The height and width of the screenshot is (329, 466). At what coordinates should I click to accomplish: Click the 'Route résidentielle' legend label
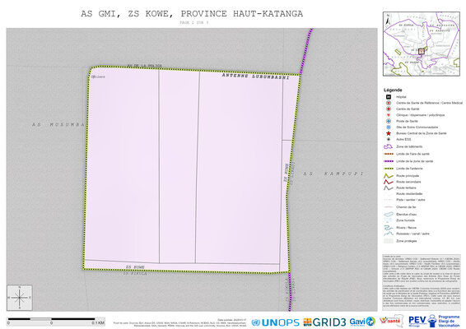coord(409,194)
